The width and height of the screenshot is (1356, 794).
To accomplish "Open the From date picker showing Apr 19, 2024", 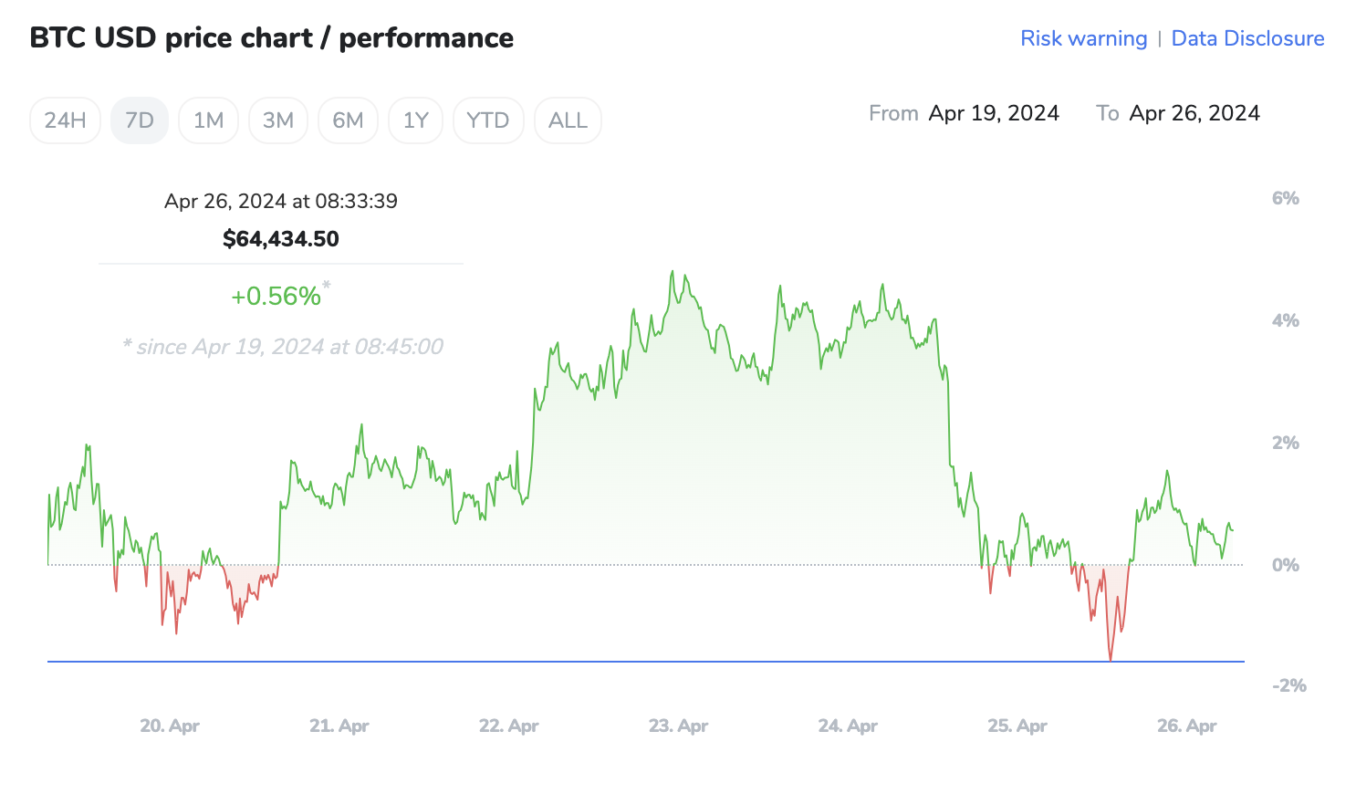I will (x=994, y=112).
